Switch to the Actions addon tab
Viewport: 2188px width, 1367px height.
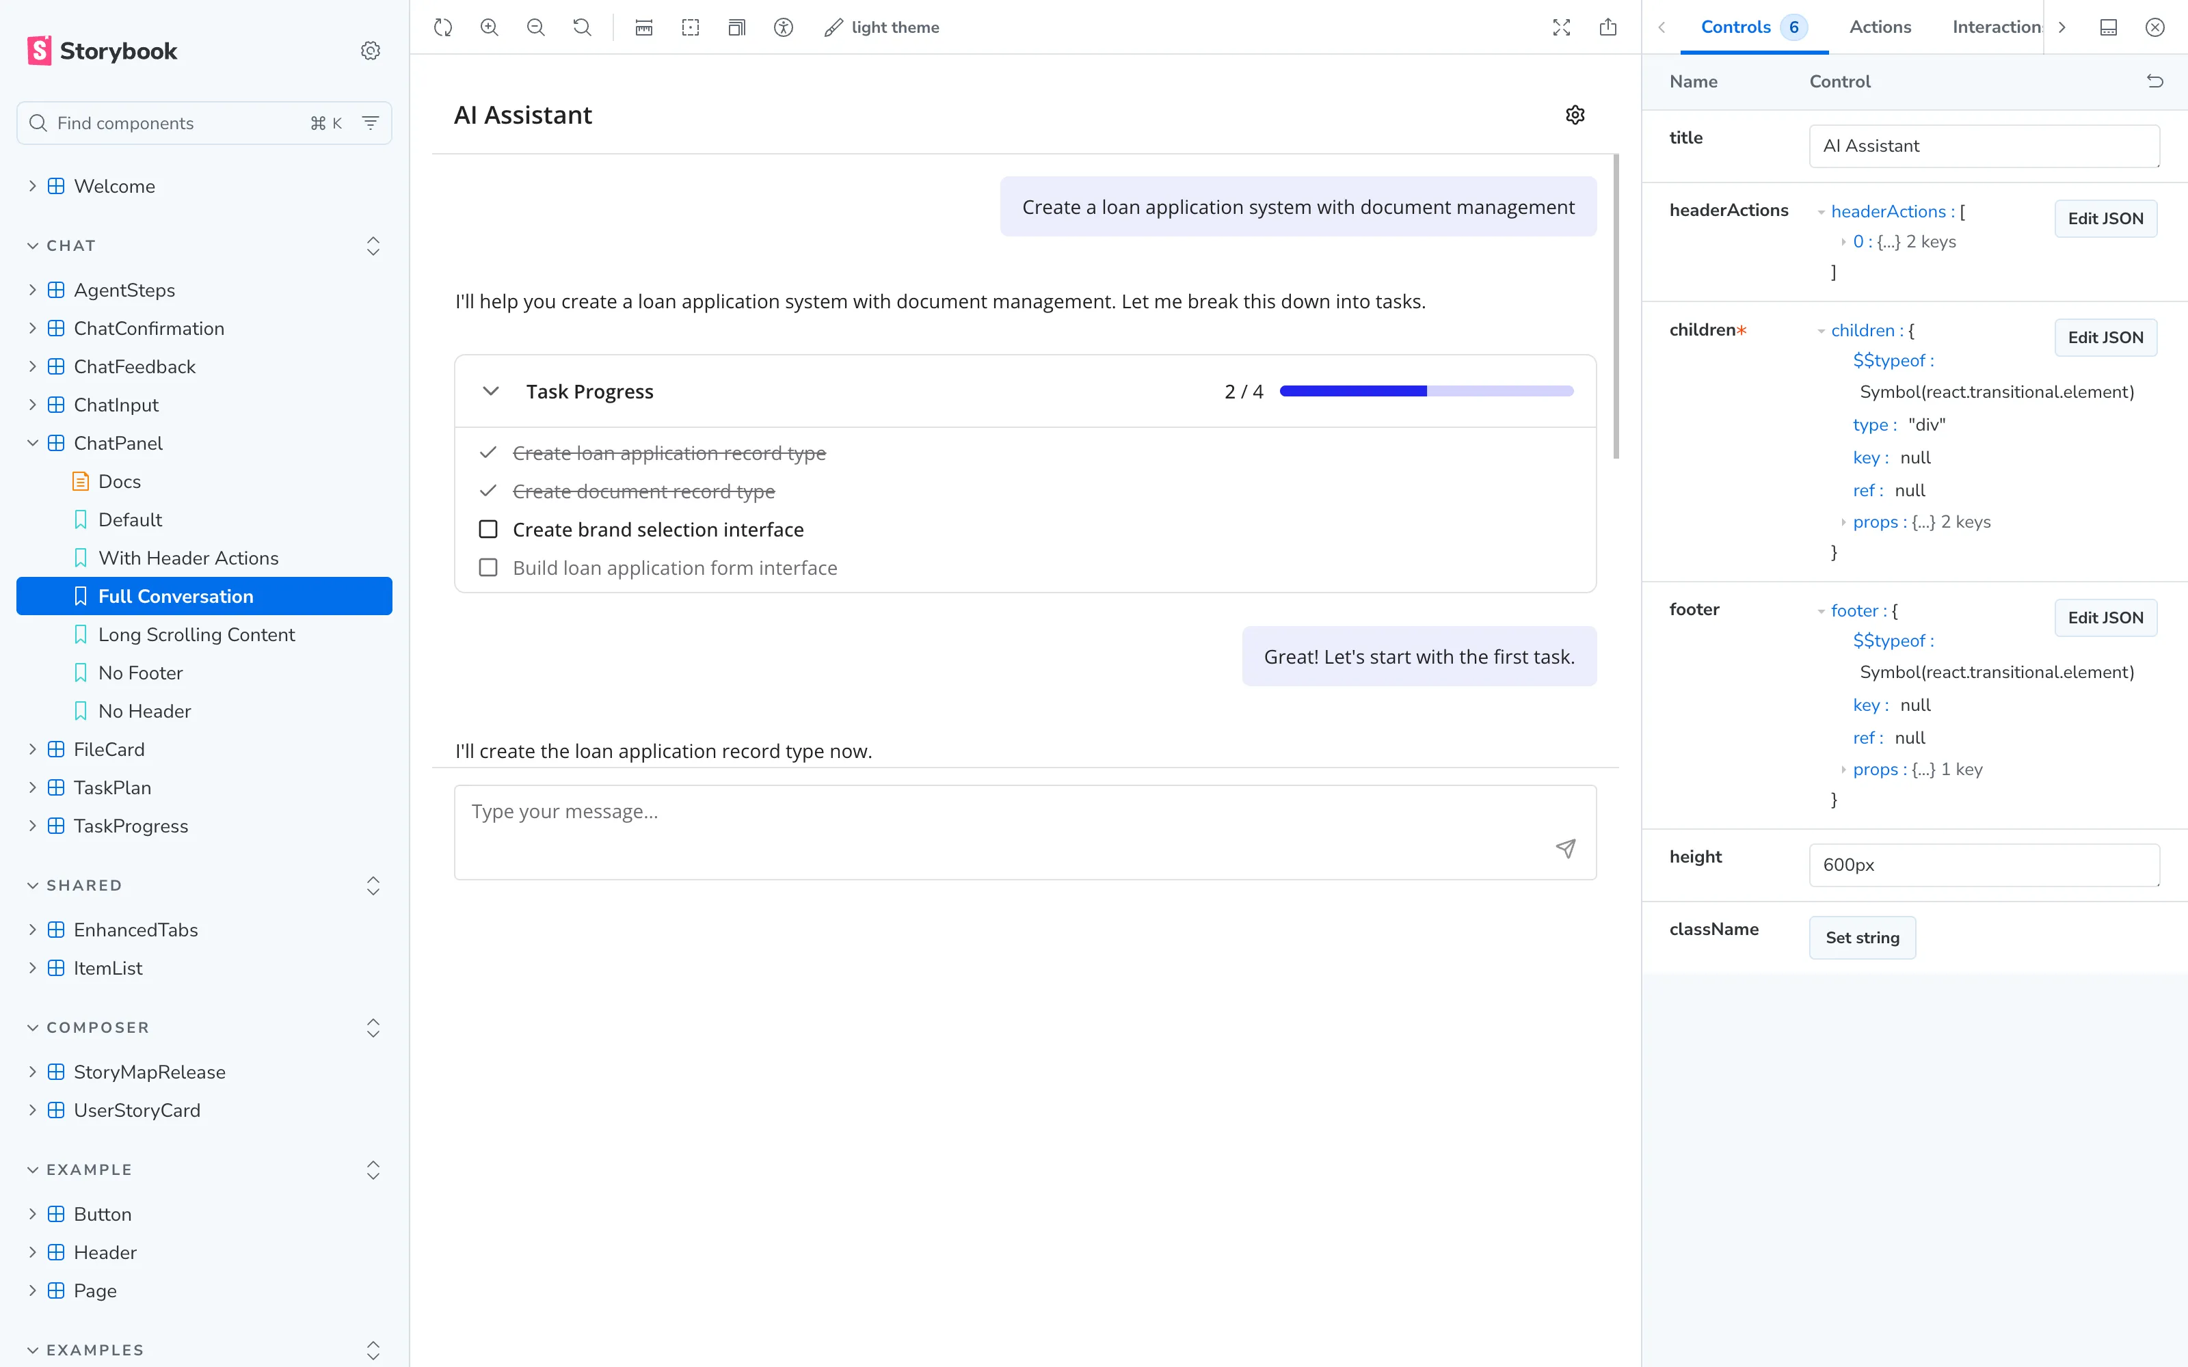pyautogui.click(x=1880, y=27)
